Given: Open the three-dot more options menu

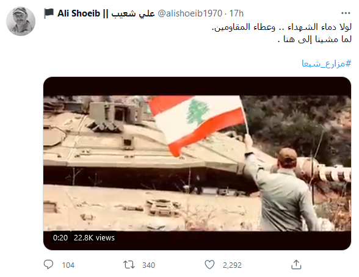Looking at the screenshot, I should [346, 13].
